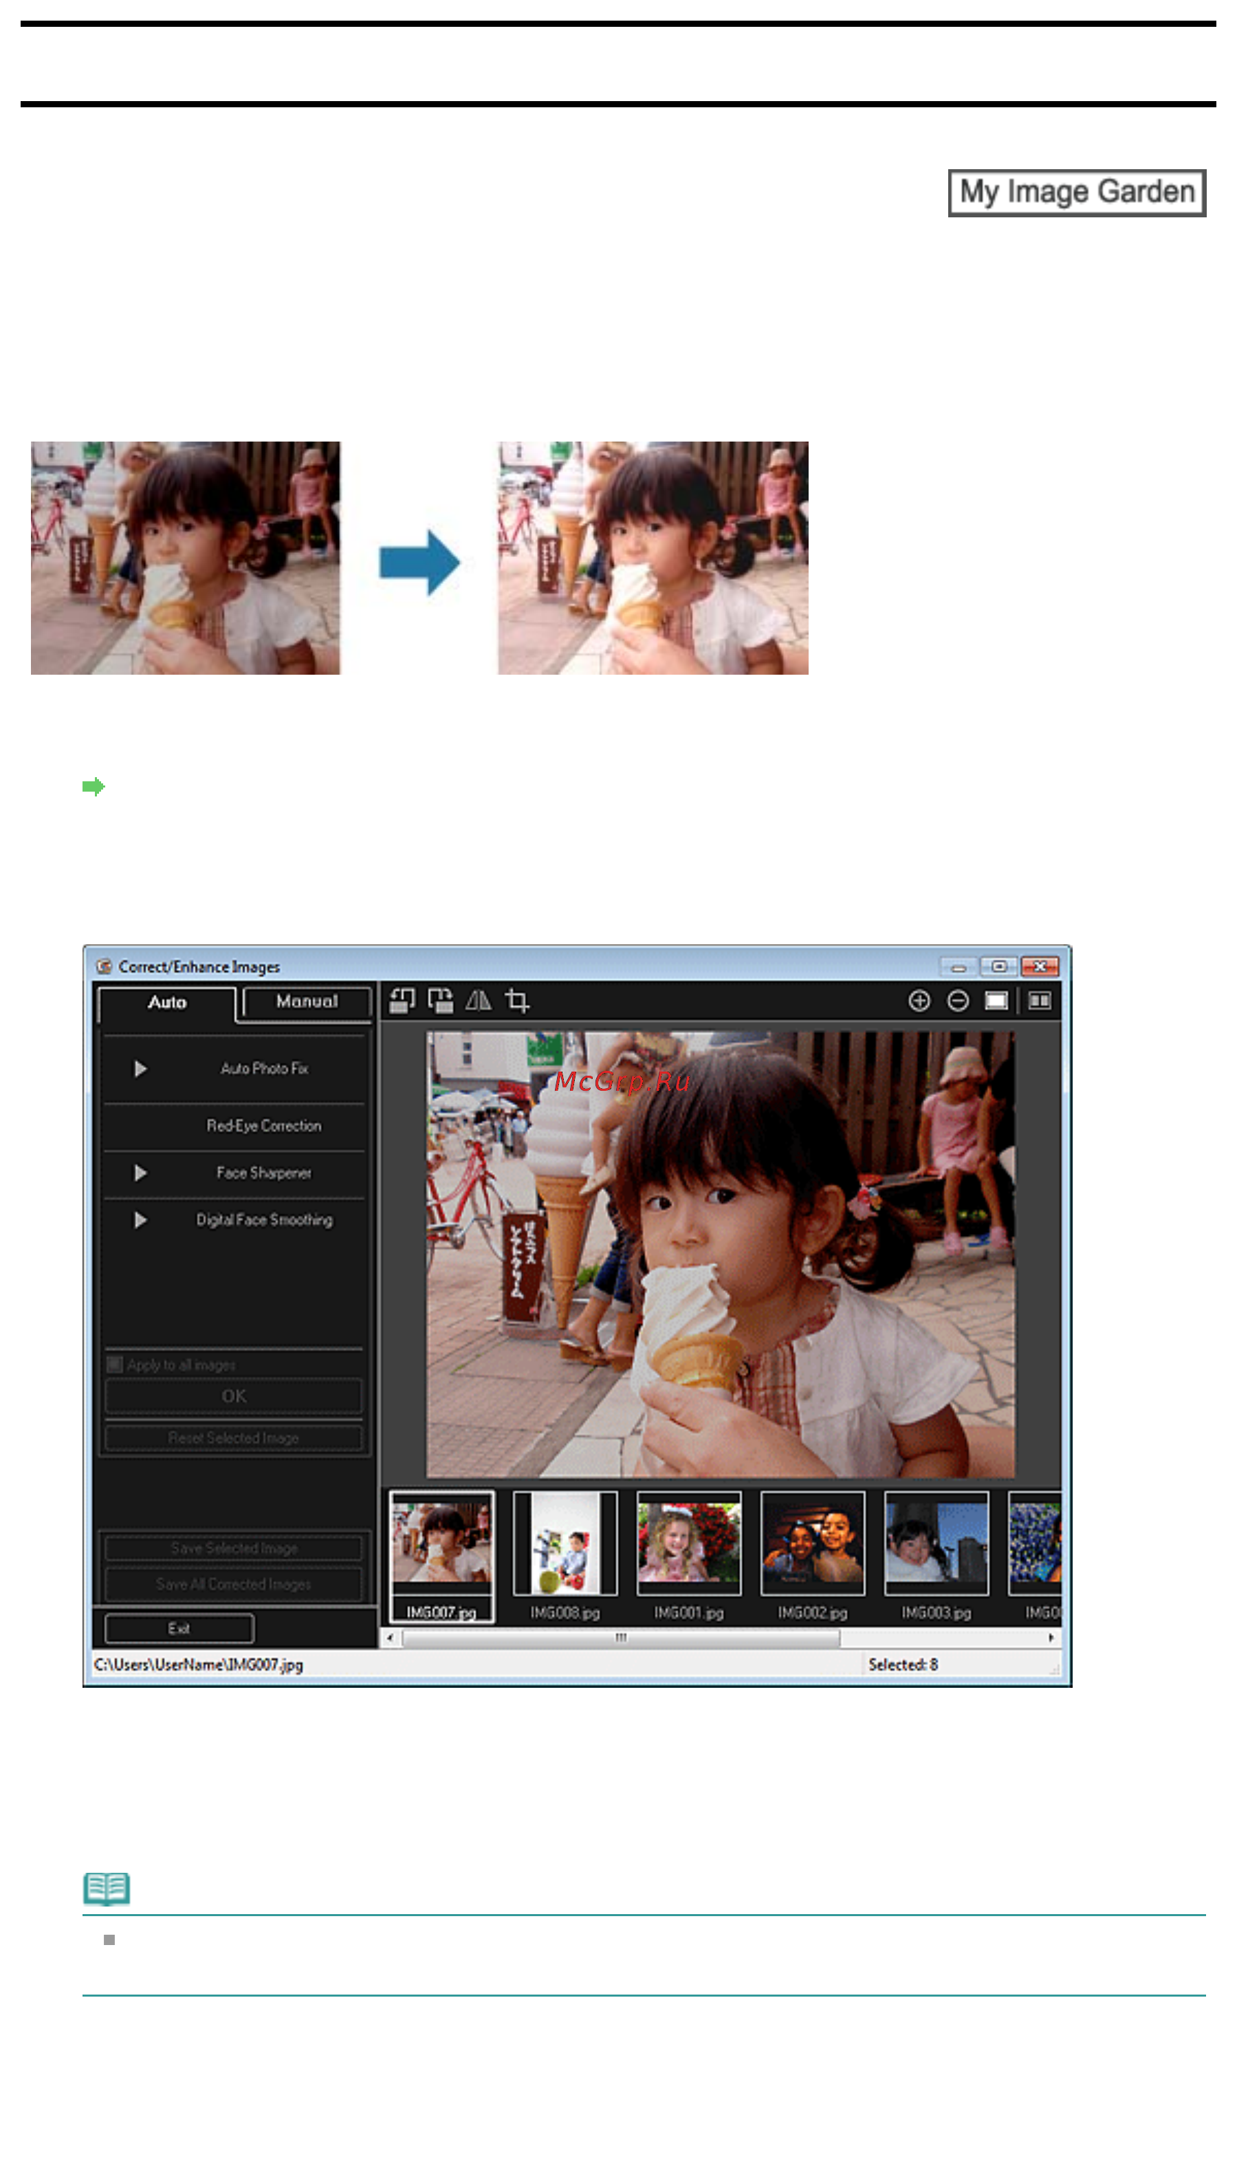Expand the Face Sharpener option
The height and width of the screenshot is (2161, 1237).
(x=141, y=1173)
